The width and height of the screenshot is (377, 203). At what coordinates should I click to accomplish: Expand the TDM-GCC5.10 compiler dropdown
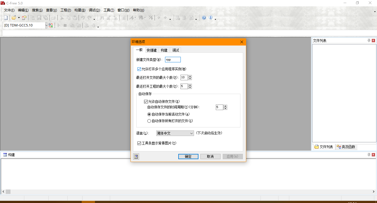tap(46, 25)
